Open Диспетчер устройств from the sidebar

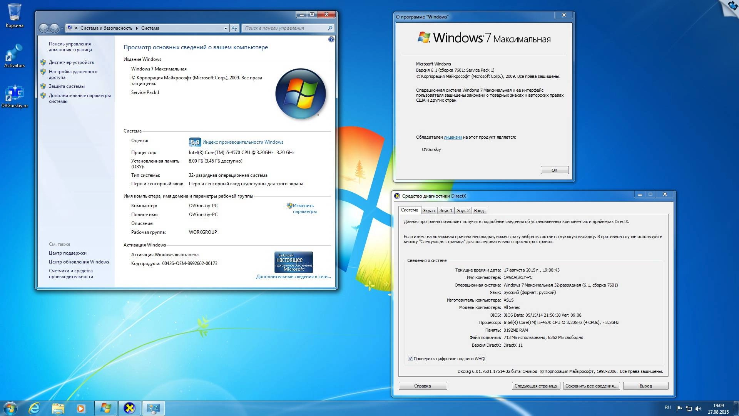click(x=71, y=62)
